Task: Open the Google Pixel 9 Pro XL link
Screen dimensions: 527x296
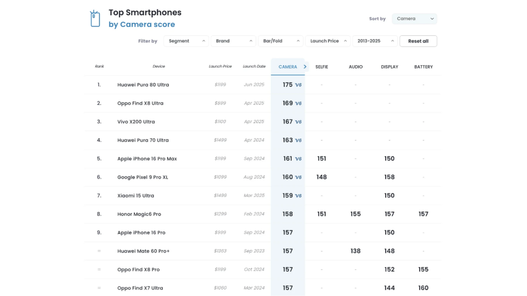Action: click(x=143, y=177)
